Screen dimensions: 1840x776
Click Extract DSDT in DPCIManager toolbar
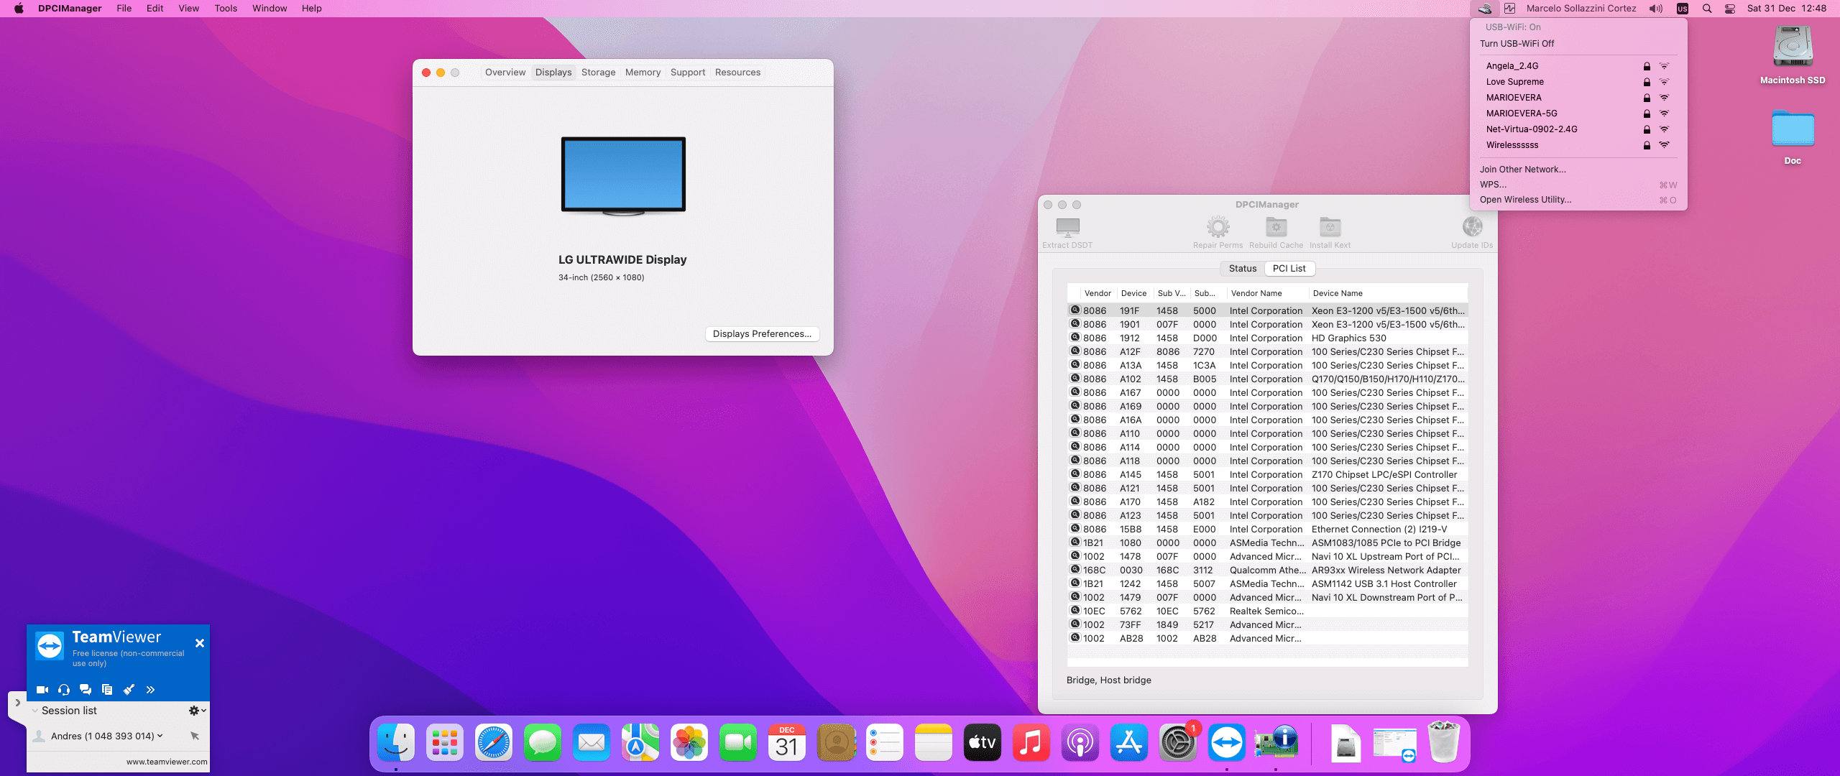point(1067,232)
